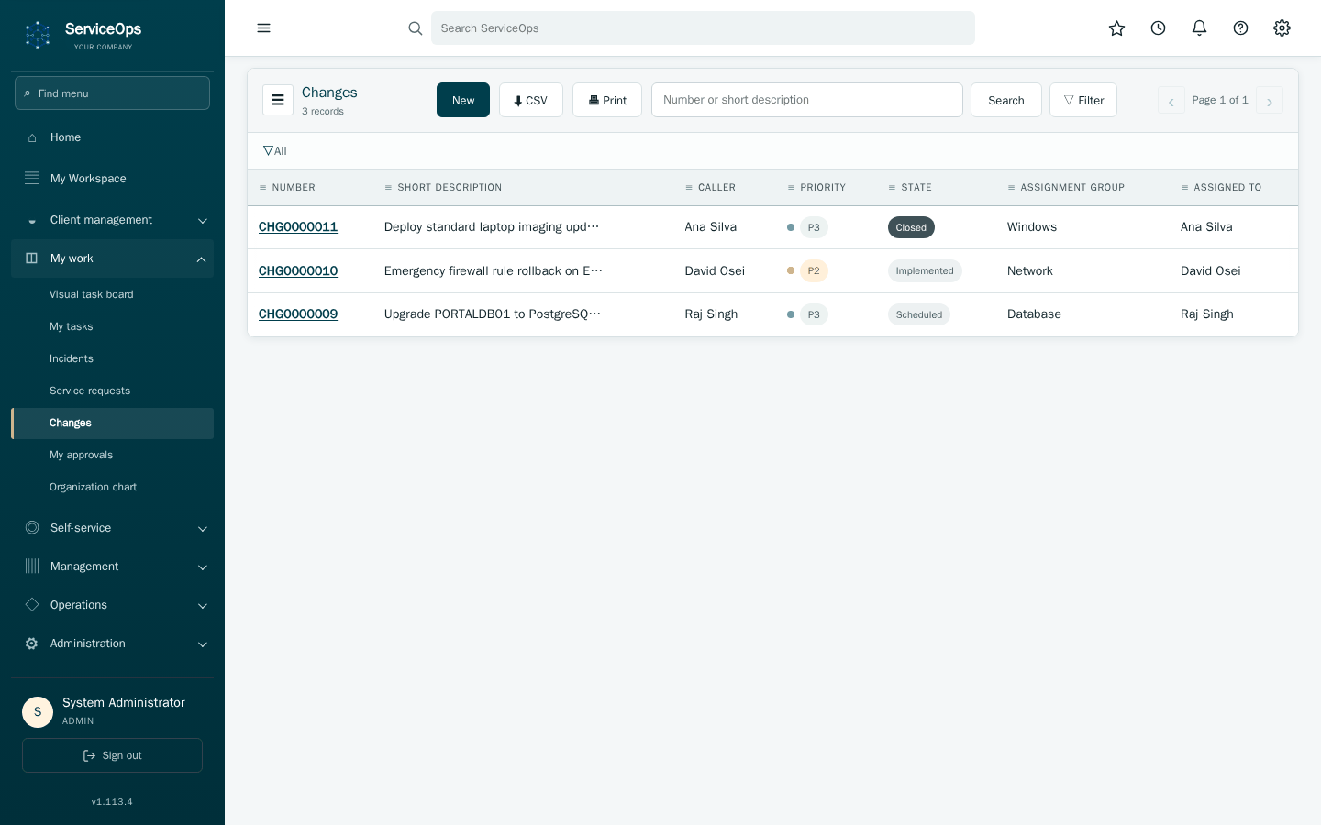Open the Filter button

[x=1083, y=100]
